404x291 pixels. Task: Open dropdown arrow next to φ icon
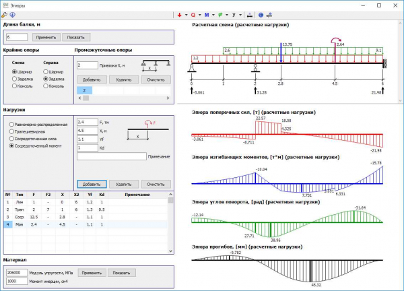[227, 15]
